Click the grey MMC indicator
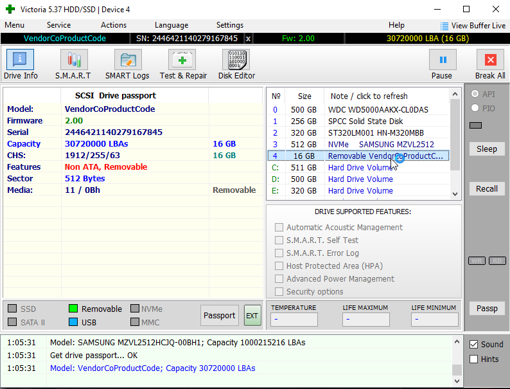 point(135,322)
